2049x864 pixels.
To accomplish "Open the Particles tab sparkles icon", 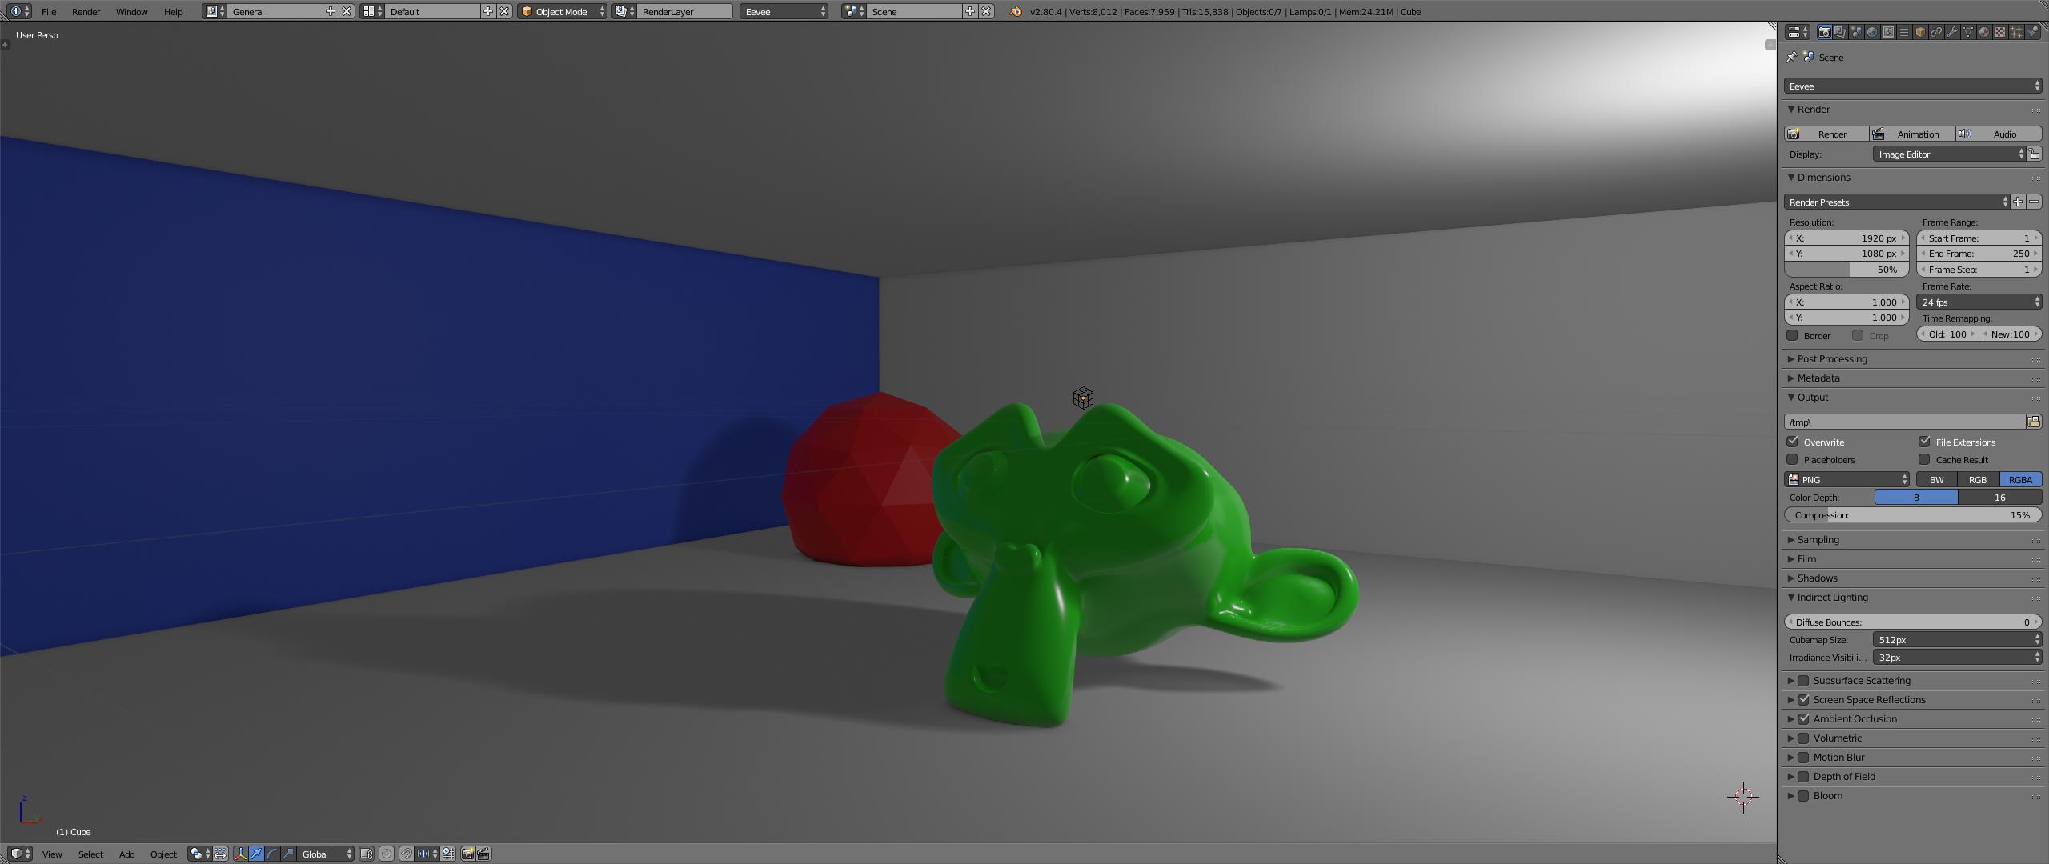I will tap(2016, 32).
